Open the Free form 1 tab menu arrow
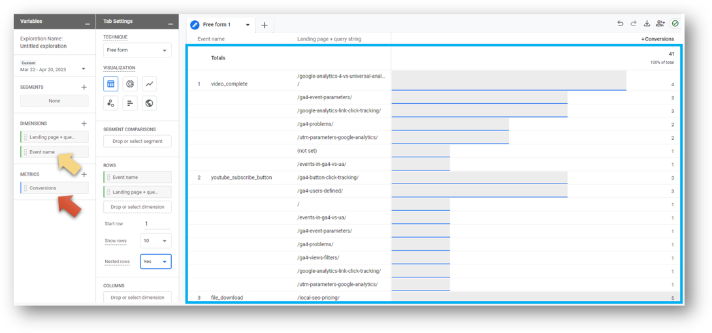712x333 pixels. [x=248, y=25]
